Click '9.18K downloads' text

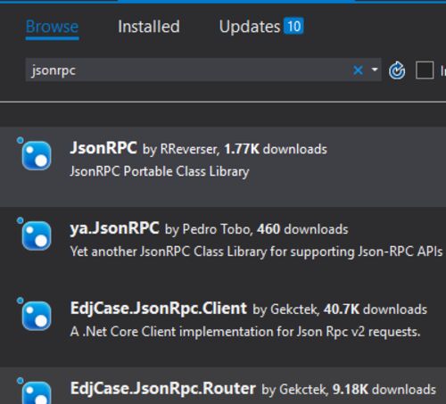384,390
